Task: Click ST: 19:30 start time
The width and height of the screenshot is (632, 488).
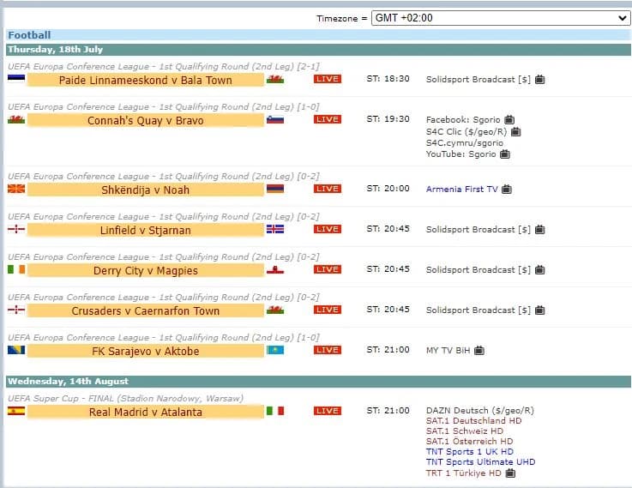Action: pyautogui.click(x=388, y=119)
